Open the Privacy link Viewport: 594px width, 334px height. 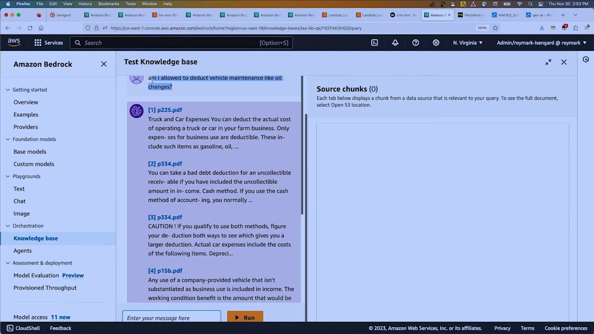pos(502,328)
